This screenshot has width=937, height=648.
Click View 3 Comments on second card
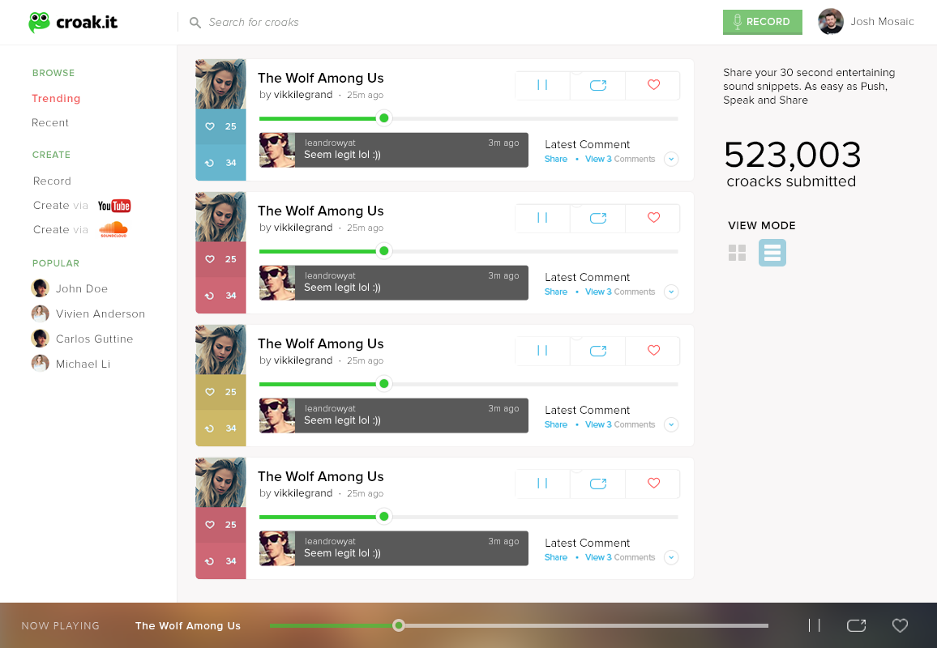pyautogui.click(x=619, y=292)
